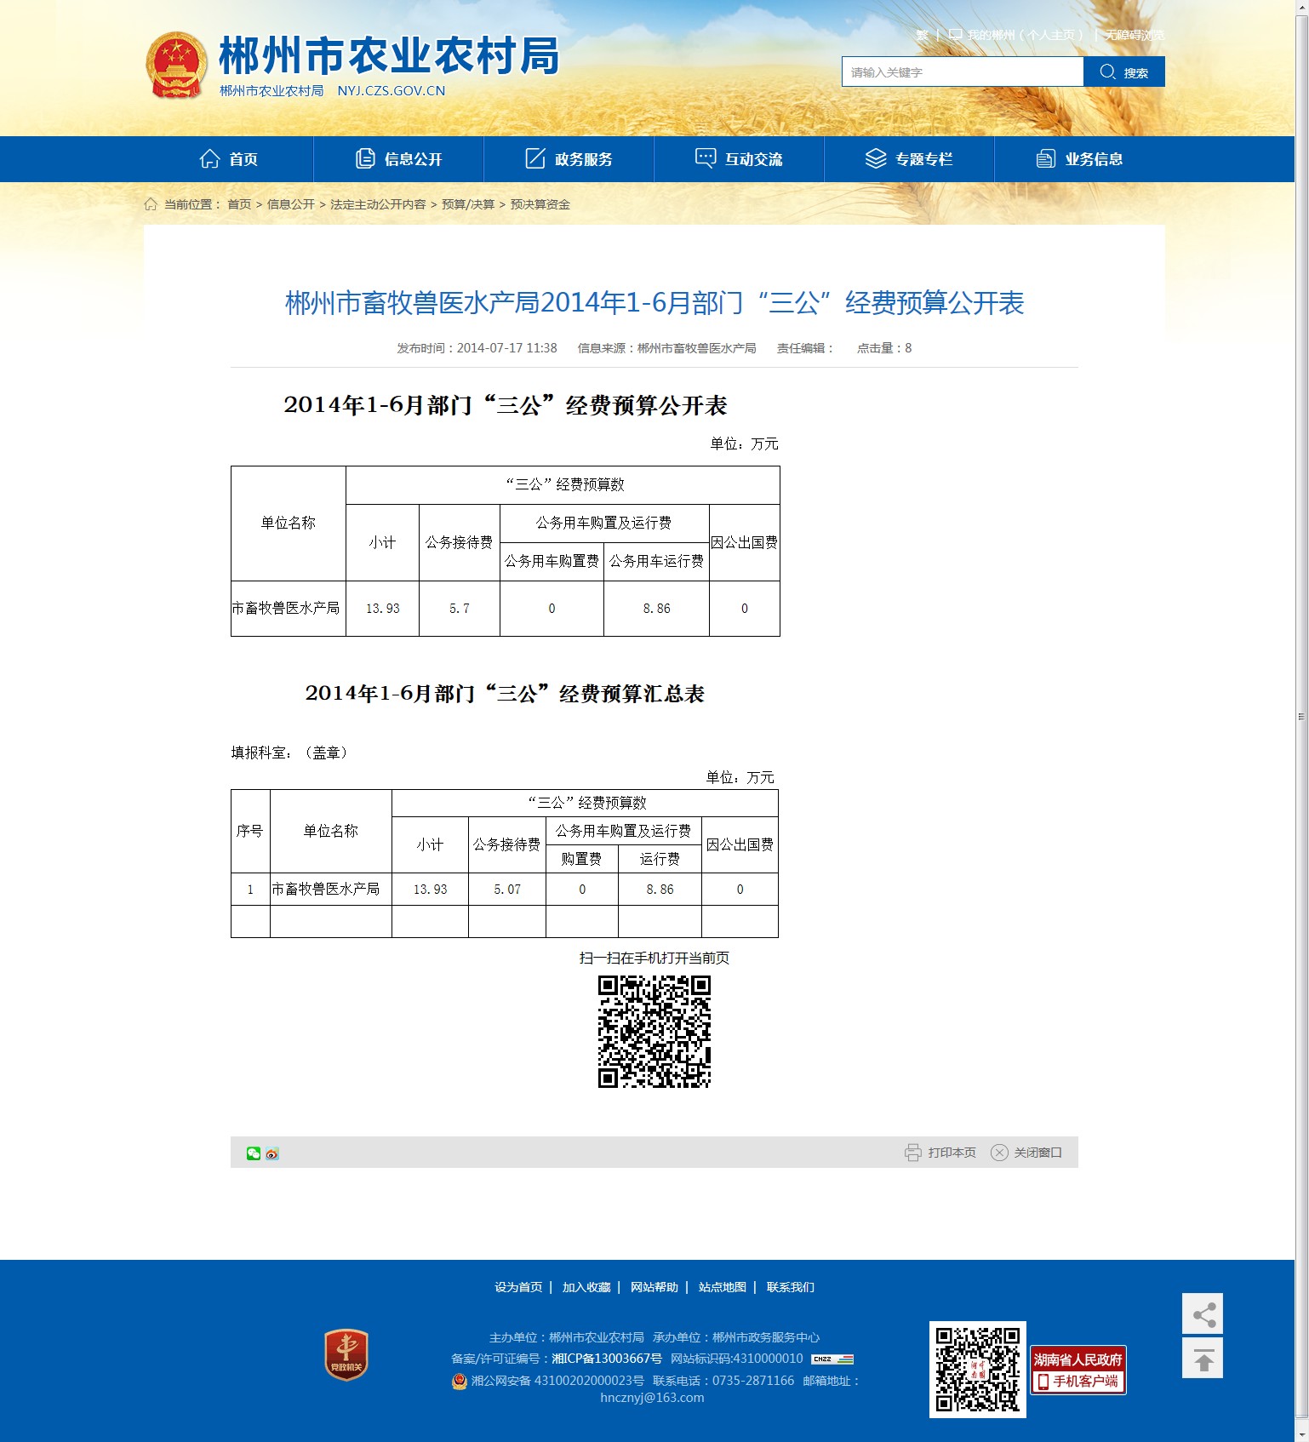This screenshot has height=1442, width=1309.
Task: Go to 信息公开 in breadcrumb
Action: [291, 204]
